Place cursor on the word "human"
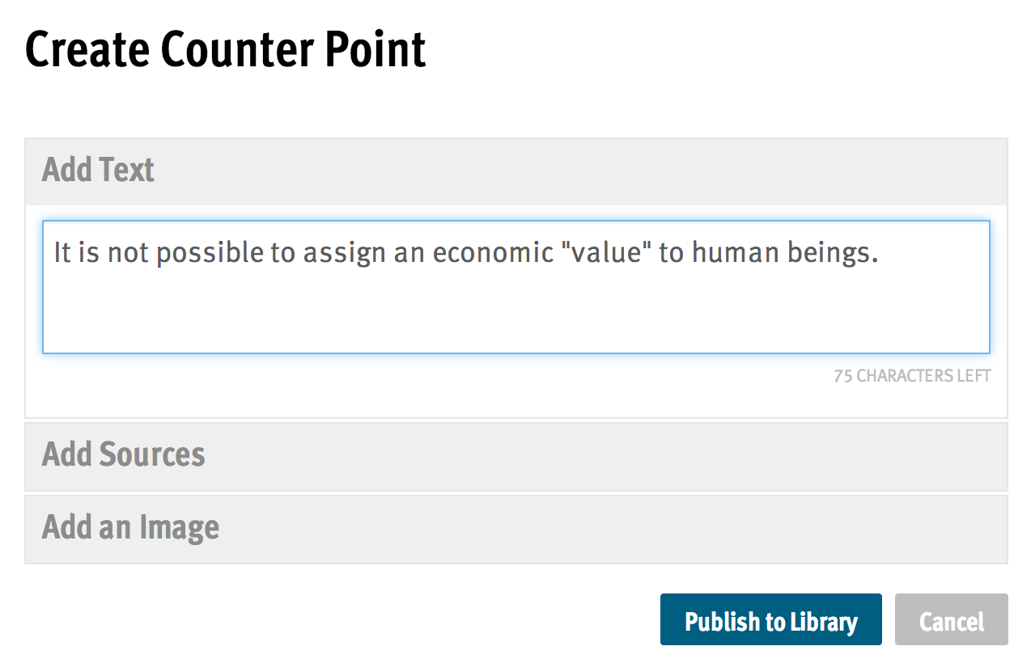 732,253
